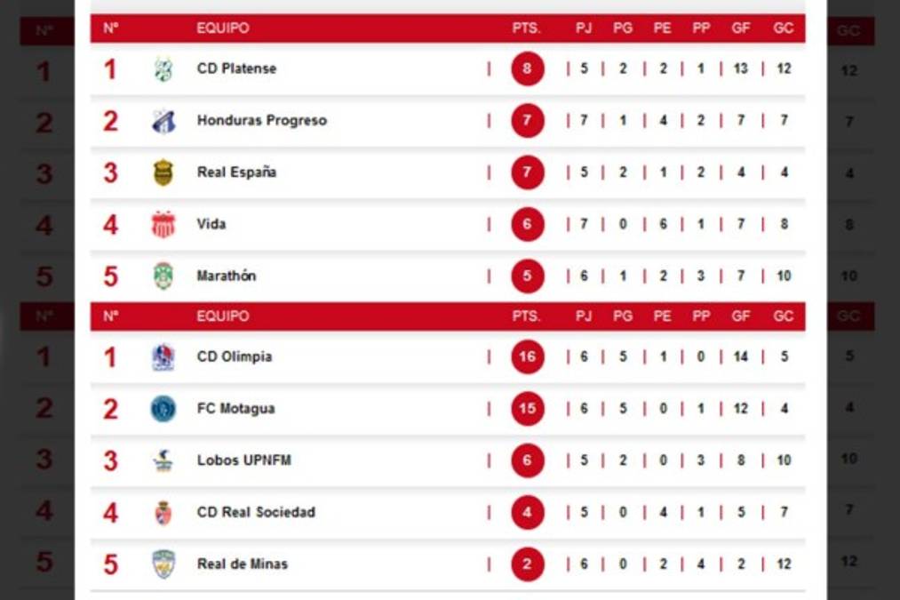The height and width of the screenshot is (600, 900).
Task: Click the Real España team crest
Action: (163, 172)
